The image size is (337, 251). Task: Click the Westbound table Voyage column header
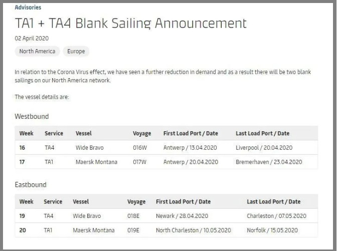coord(142,133)
